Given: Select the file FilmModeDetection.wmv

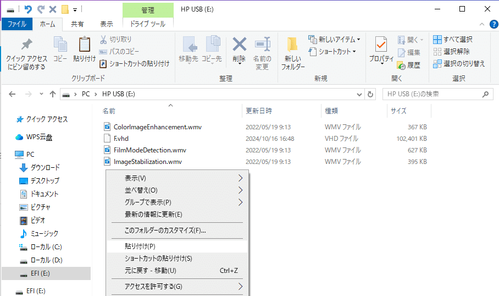Looking at the screenshot, I should click(x=150, y=150).
